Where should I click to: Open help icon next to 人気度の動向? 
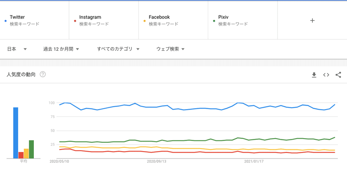click(43, 74)
